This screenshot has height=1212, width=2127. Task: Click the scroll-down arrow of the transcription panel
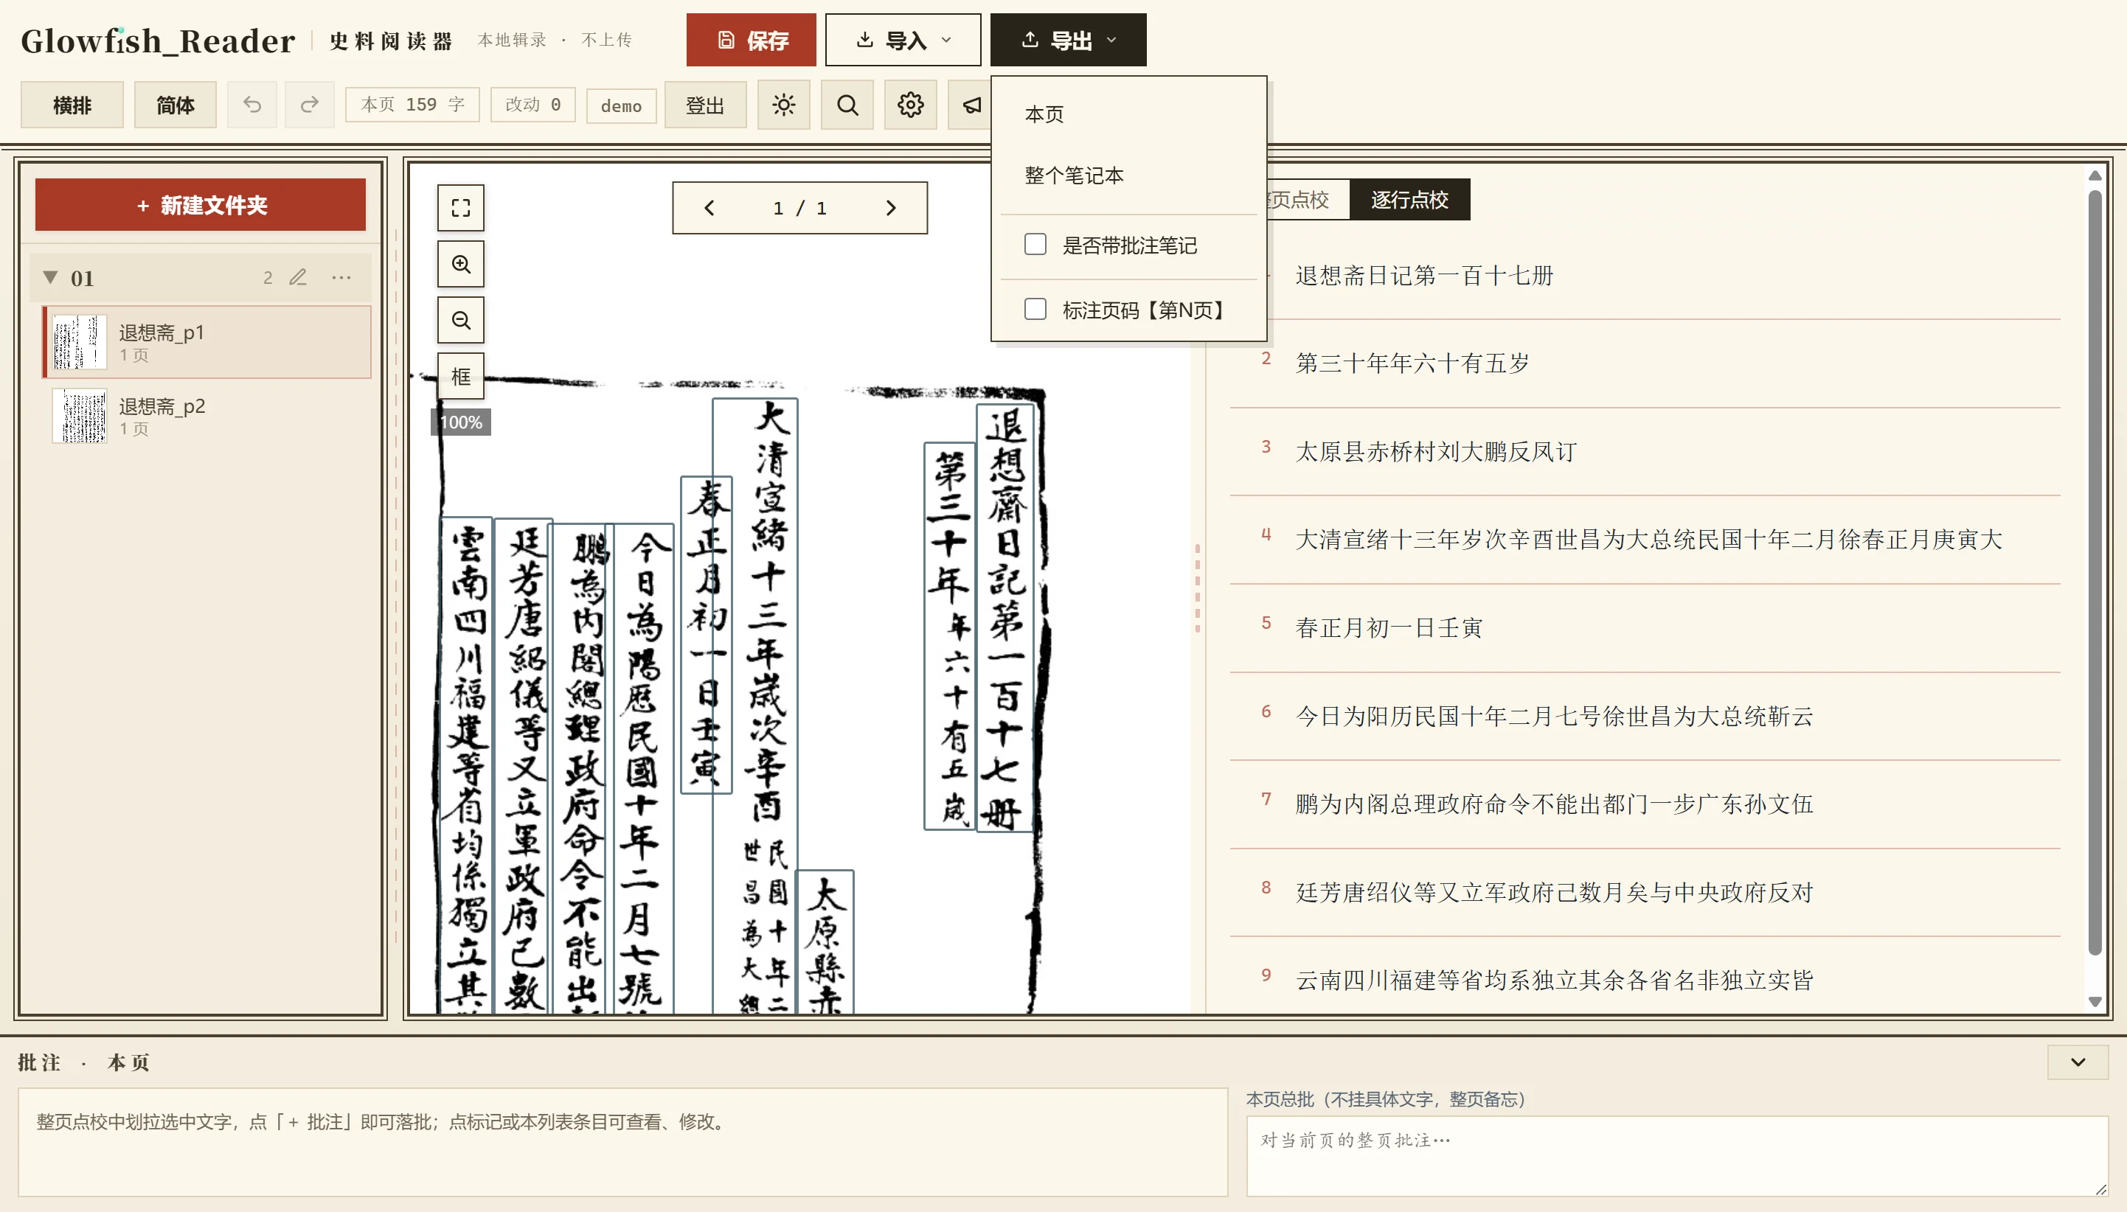pos(2095,1001)
